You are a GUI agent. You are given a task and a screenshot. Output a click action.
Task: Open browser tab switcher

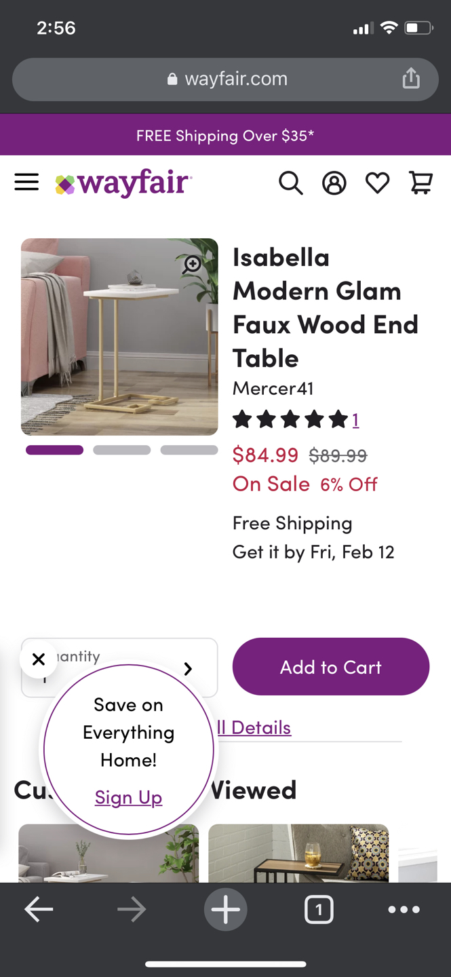(x=319, y=910)
